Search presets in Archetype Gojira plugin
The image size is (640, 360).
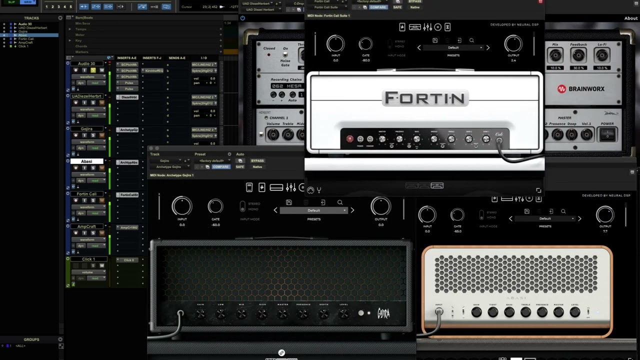click(340, 202)
